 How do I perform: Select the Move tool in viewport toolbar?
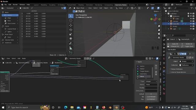point(71,25)
